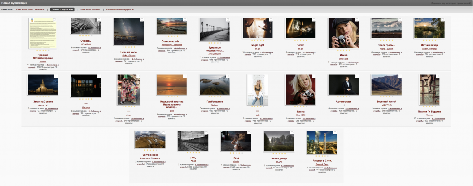Open the foggy lamppost embankment thumbnail
The width and height of the screenshot is (473, 186).
coord(214,29)
